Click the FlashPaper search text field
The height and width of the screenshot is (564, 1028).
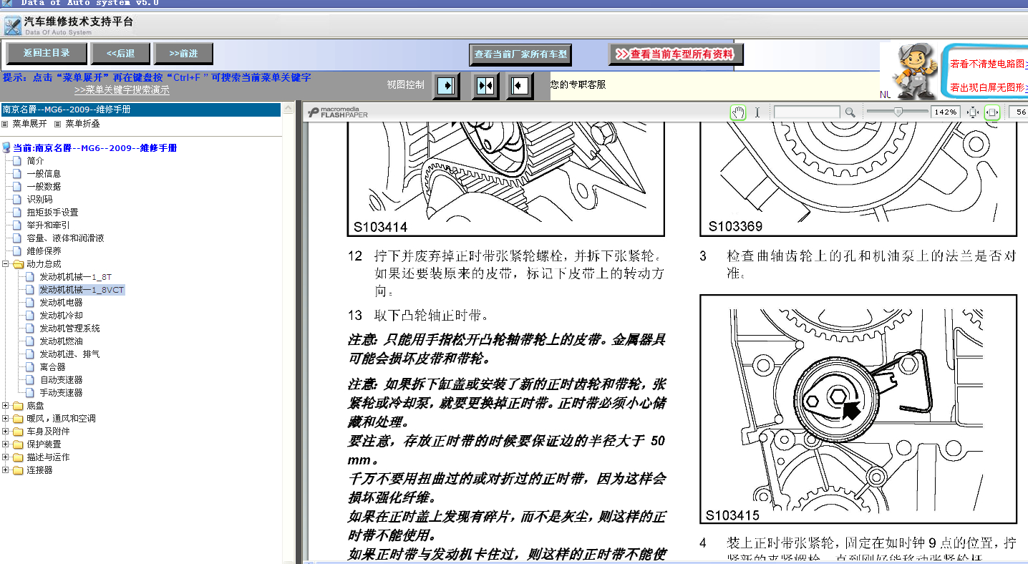click(x=807, y=112)
